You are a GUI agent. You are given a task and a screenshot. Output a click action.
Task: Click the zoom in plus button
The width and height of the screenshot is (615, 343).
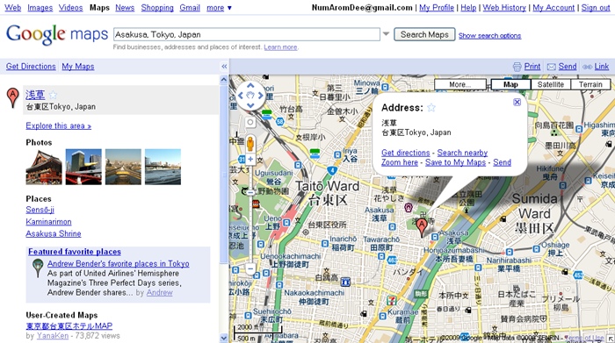pos(250,159)
